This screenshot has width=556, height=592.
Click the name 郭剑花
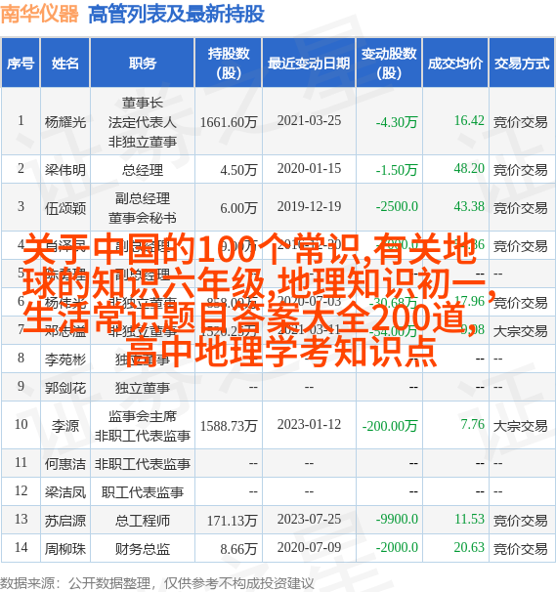tap(65, 388)
